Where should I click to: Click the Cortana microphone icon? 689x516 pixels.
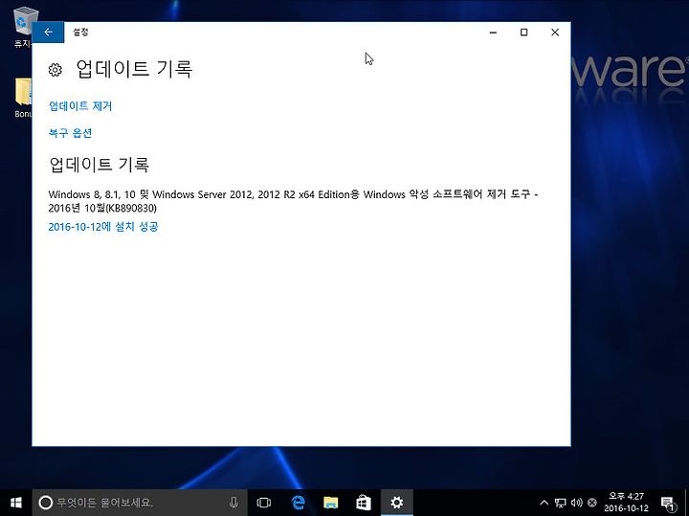coord(233,503)
